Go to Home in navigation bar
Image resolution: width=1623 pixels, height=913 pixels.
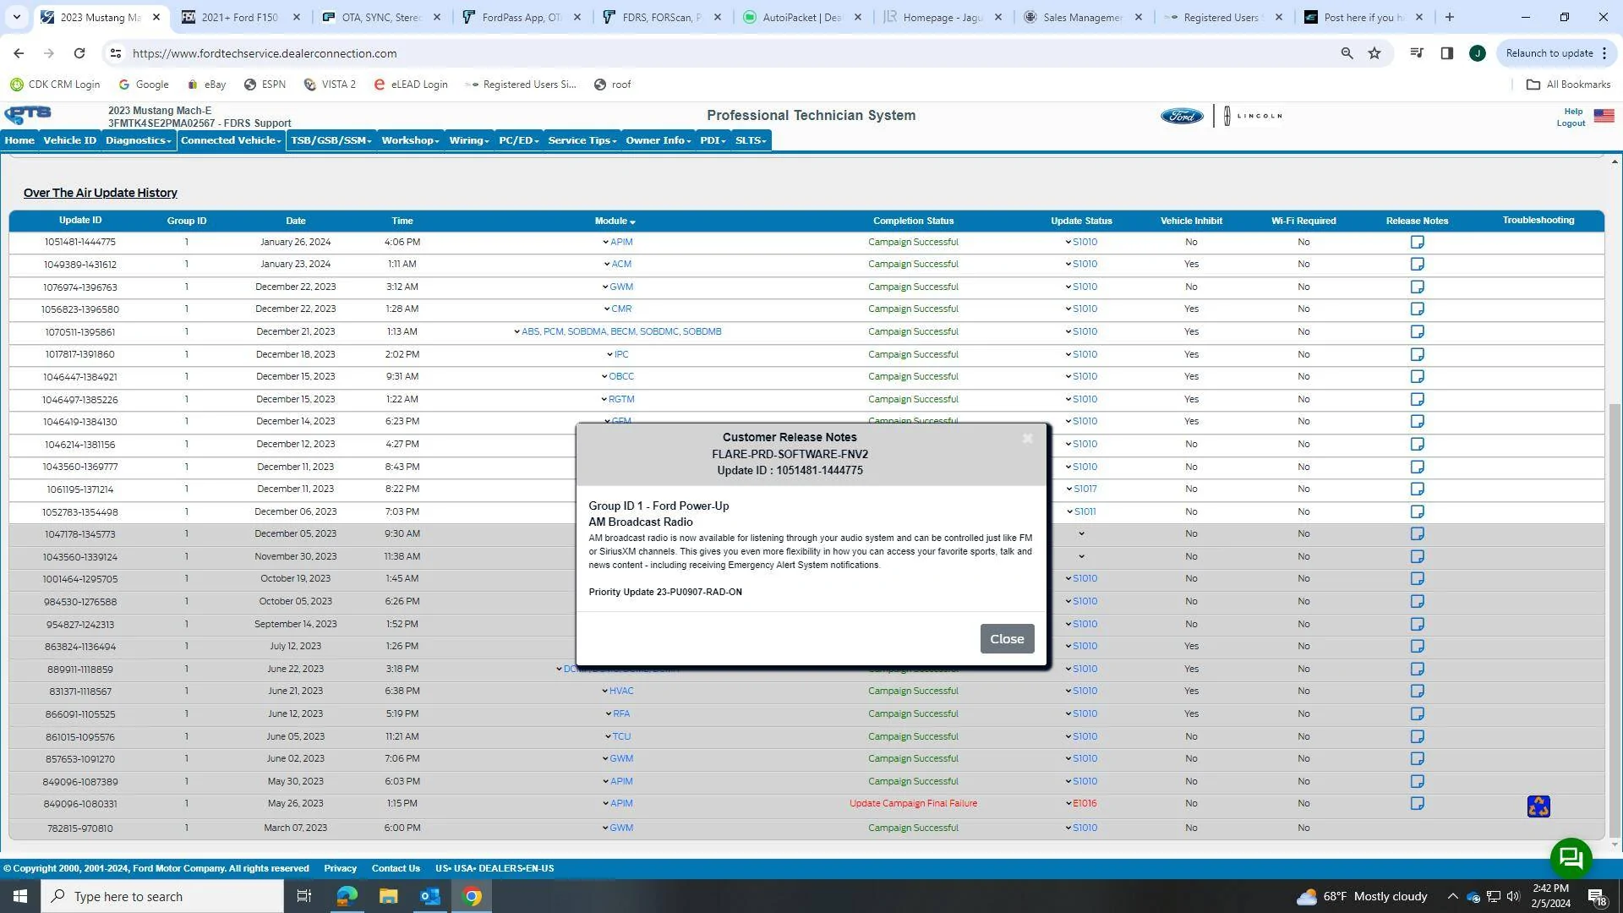click(x=19, y=140)
